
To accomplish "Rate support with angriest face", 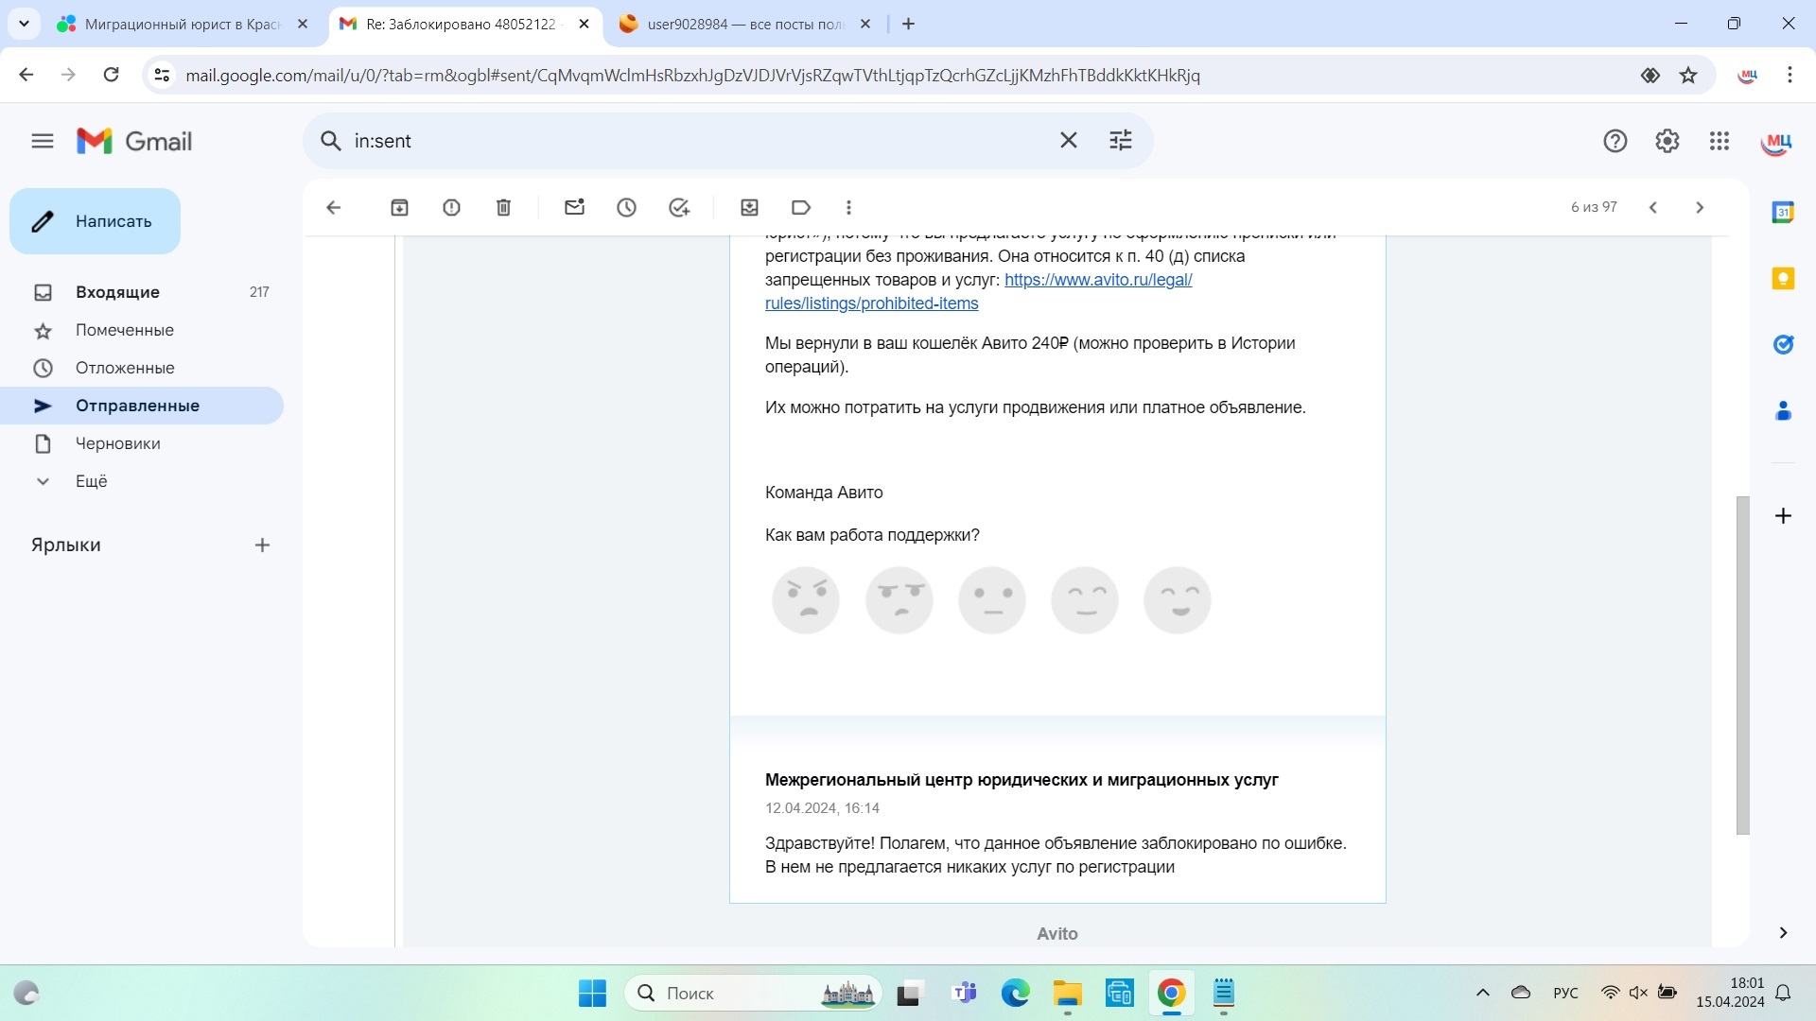I will click(x=806, y=600).
